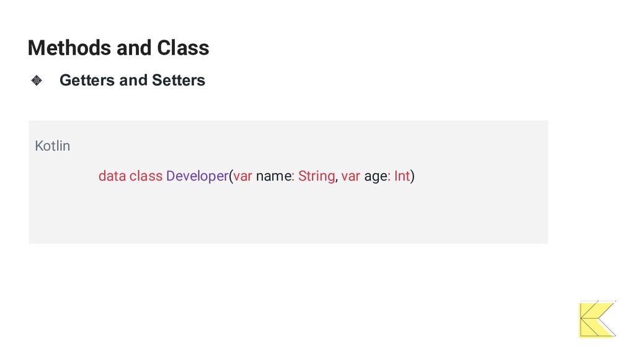This screenshot has width=635, height=357.
Task: Click the diamond bullet icon
Action: click(x=37, y=80)
